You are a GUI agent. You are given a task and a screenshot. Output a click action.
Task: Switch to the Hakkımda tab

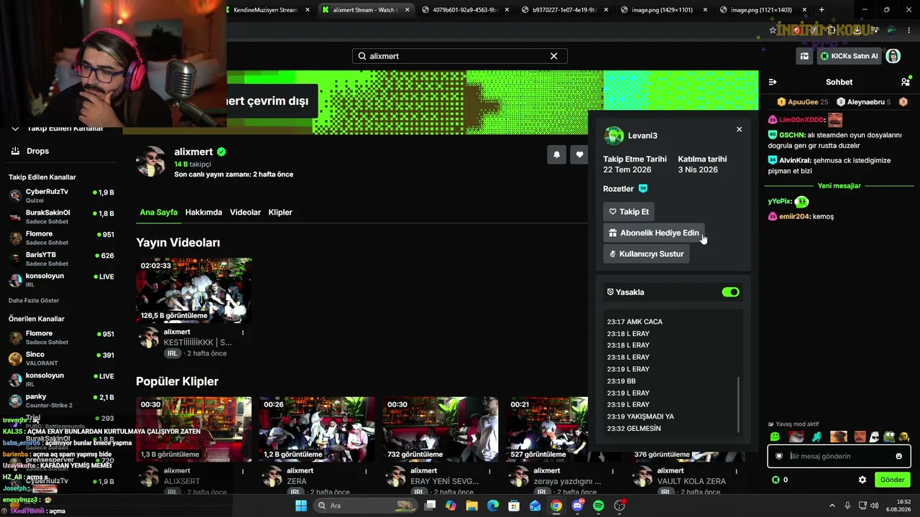click(203, 213)
